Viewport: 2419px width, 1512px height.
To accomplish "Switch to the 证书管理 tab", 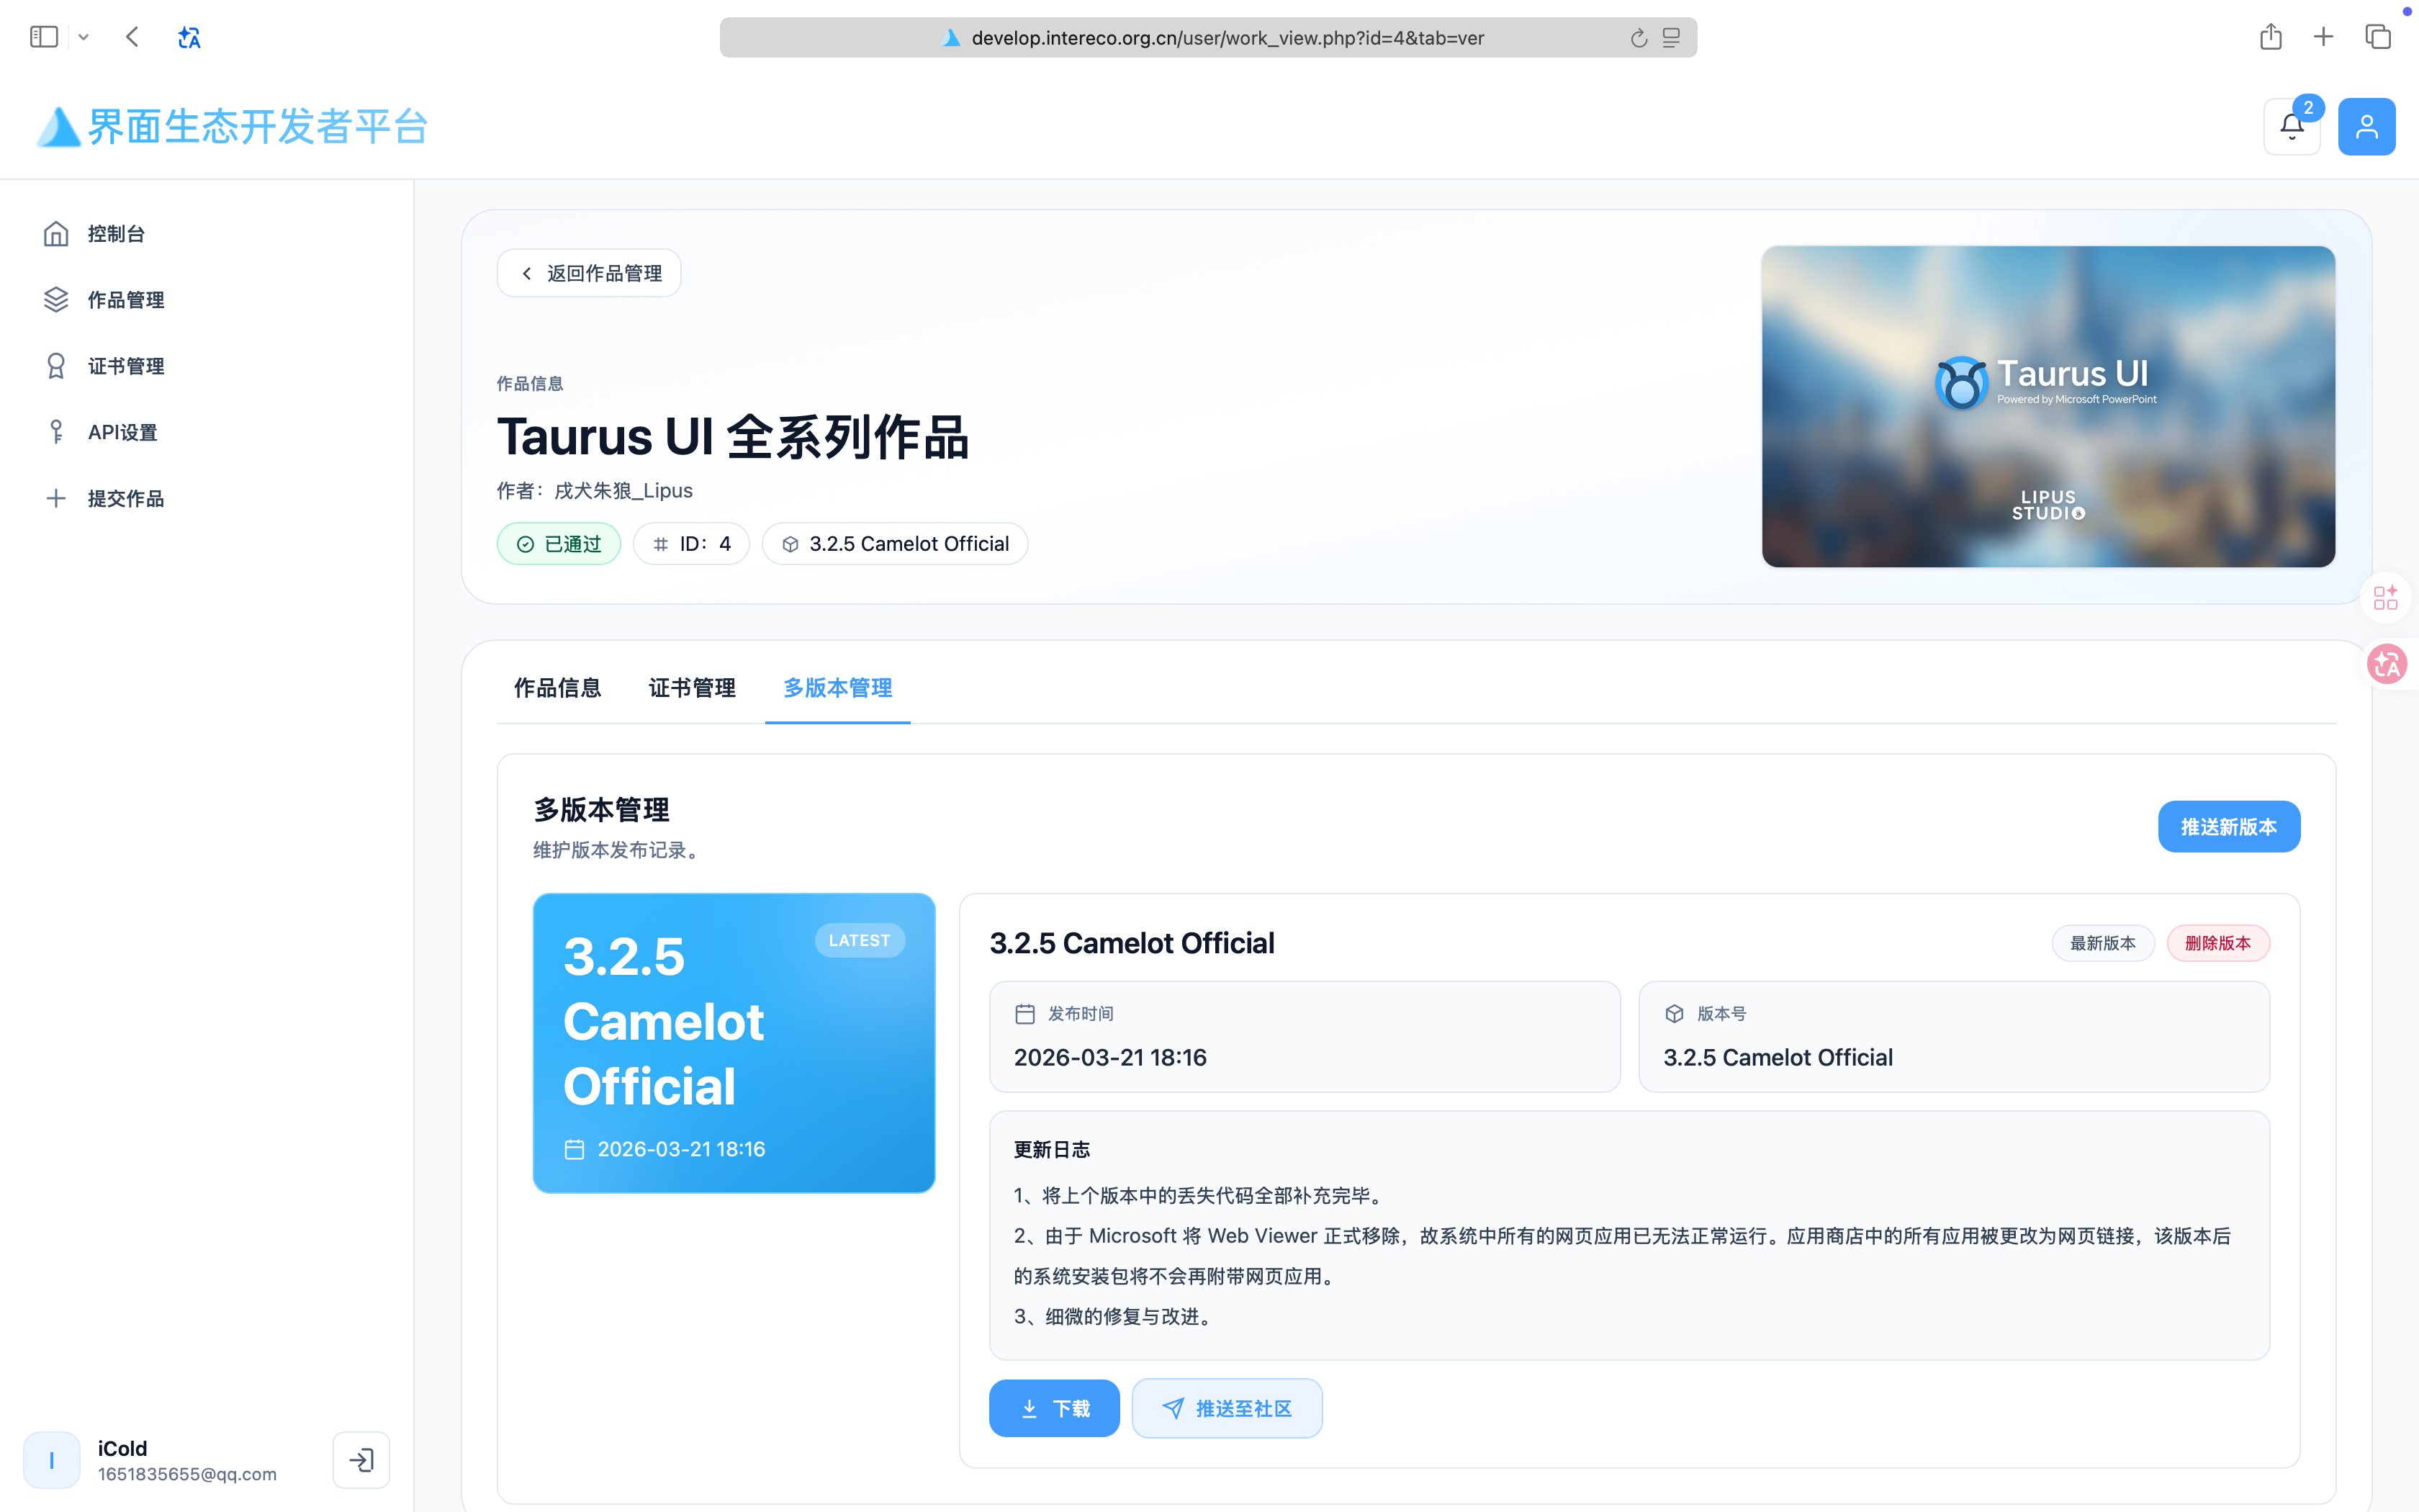I will click(692, 688).
